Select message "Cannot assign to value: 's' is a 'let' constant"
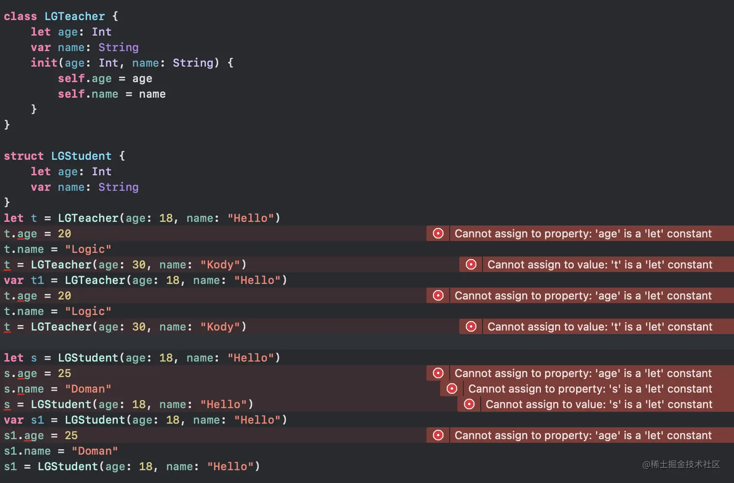Screen dimensions: 734x483 tap(599, 404)
